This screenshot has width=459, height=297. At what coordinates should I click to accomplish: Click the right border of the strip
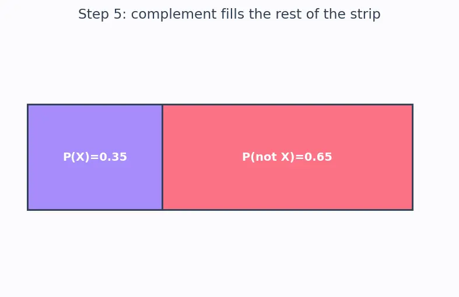point(413,157)
